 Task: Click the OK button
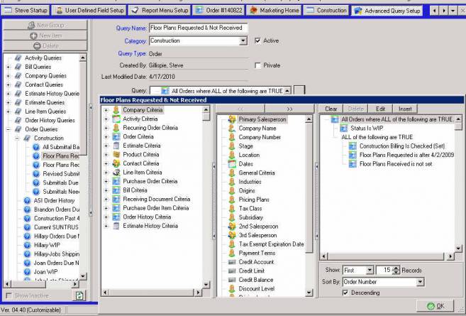pyautogui.click(x=436, y=306)
